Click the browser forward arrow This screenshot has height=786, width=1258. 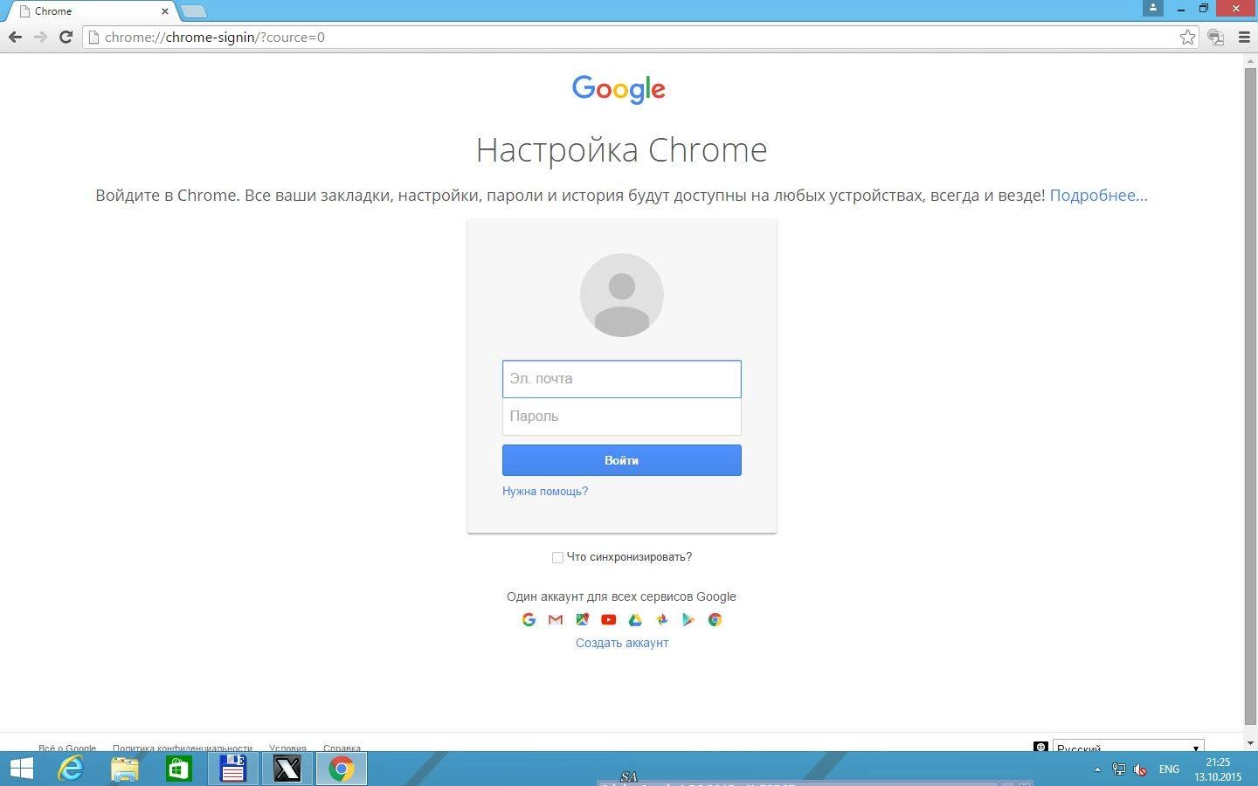[40, 37]
